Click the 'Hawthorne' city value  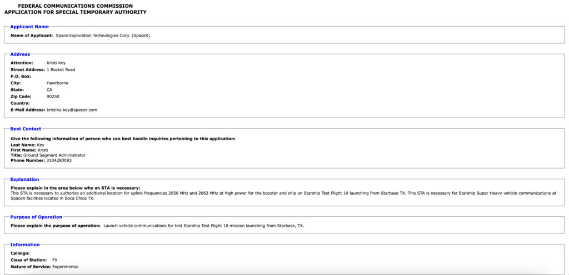pos(57,83)
